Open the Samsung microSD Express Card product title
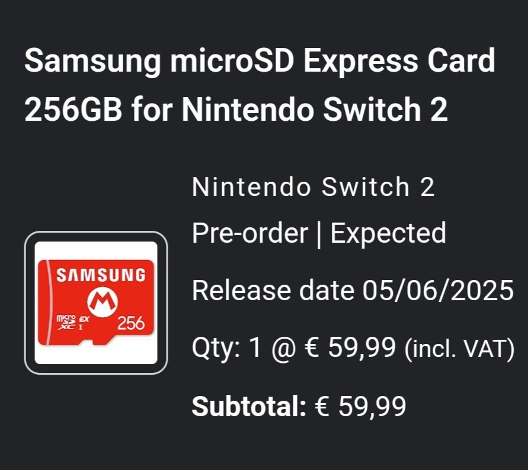The height and width of the screenshot is (470, 528). [260, 85]
